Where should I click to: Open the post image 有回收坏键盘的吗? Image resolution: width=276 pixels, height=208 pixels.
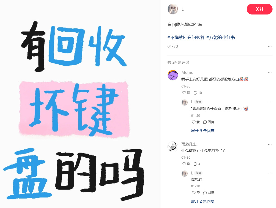tap(80, 104)
